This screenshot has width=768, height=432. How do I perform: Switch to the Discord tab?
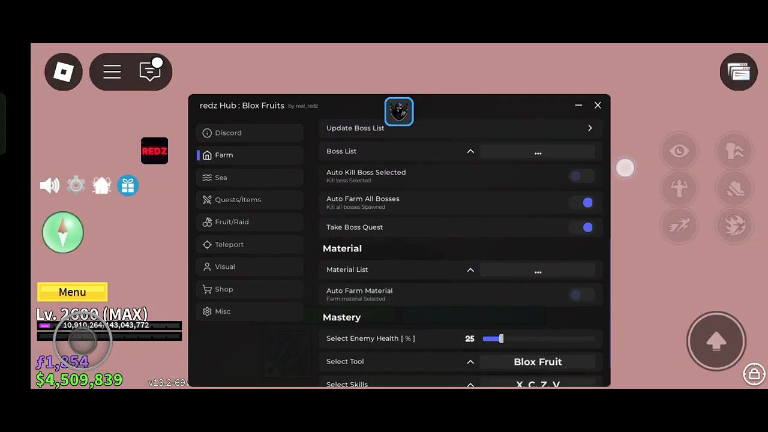pos(250,133)
